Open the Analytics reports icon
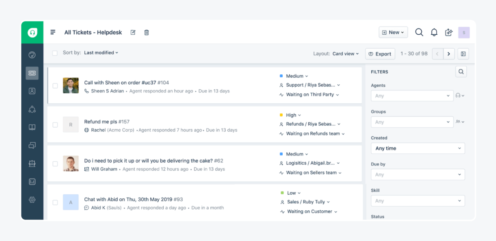Viewport: 496px width, 241px height. pos(32,181)
